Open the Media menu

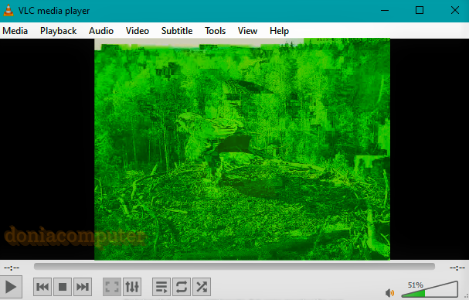(x=15, y=31)
